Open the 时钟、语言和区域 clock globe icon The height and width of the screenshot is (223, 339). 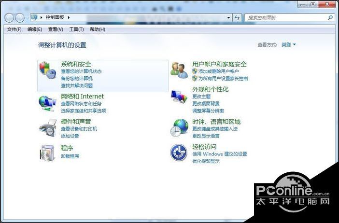pos(179,127)
